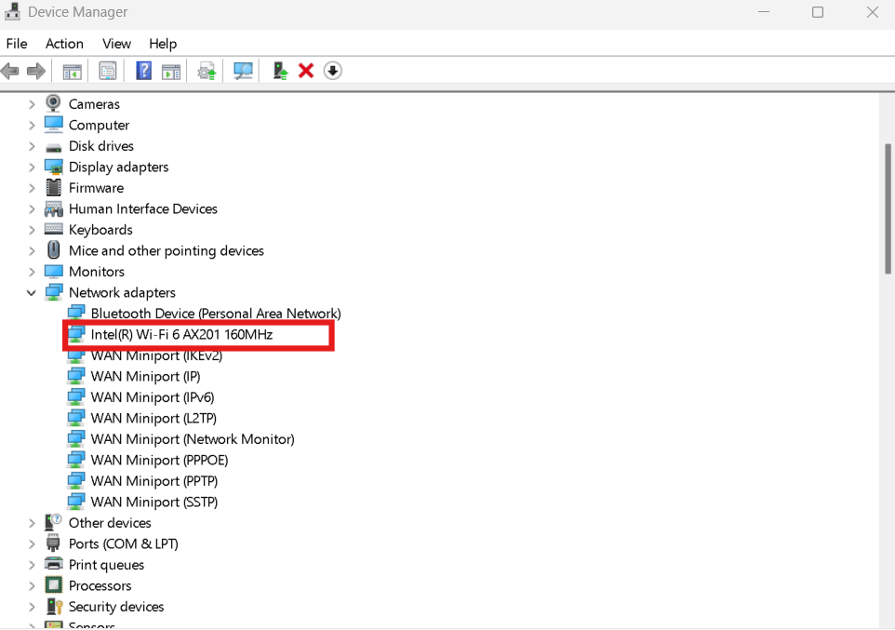Select the Uninstall device red X icon
The width and height of the screenshot is (895, 630).
coord(305,71)
